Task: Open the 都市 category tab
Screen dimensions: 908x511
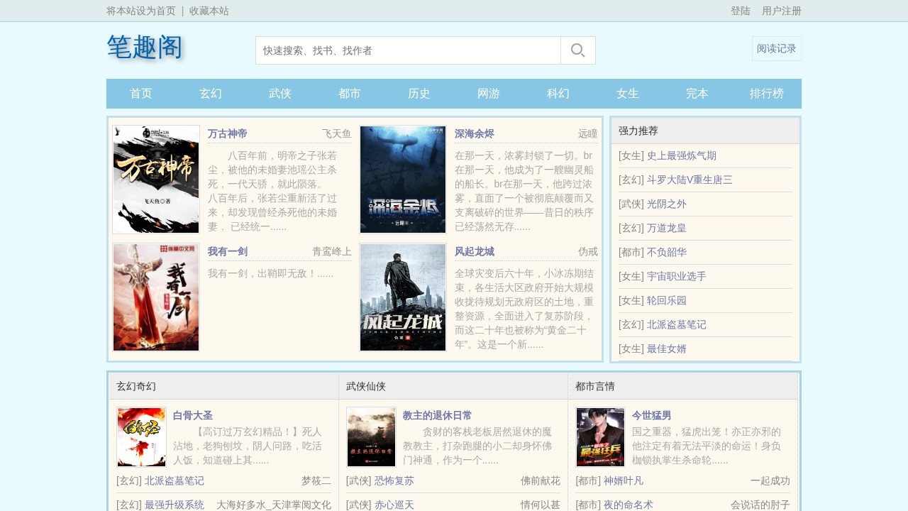Action: 350,94
